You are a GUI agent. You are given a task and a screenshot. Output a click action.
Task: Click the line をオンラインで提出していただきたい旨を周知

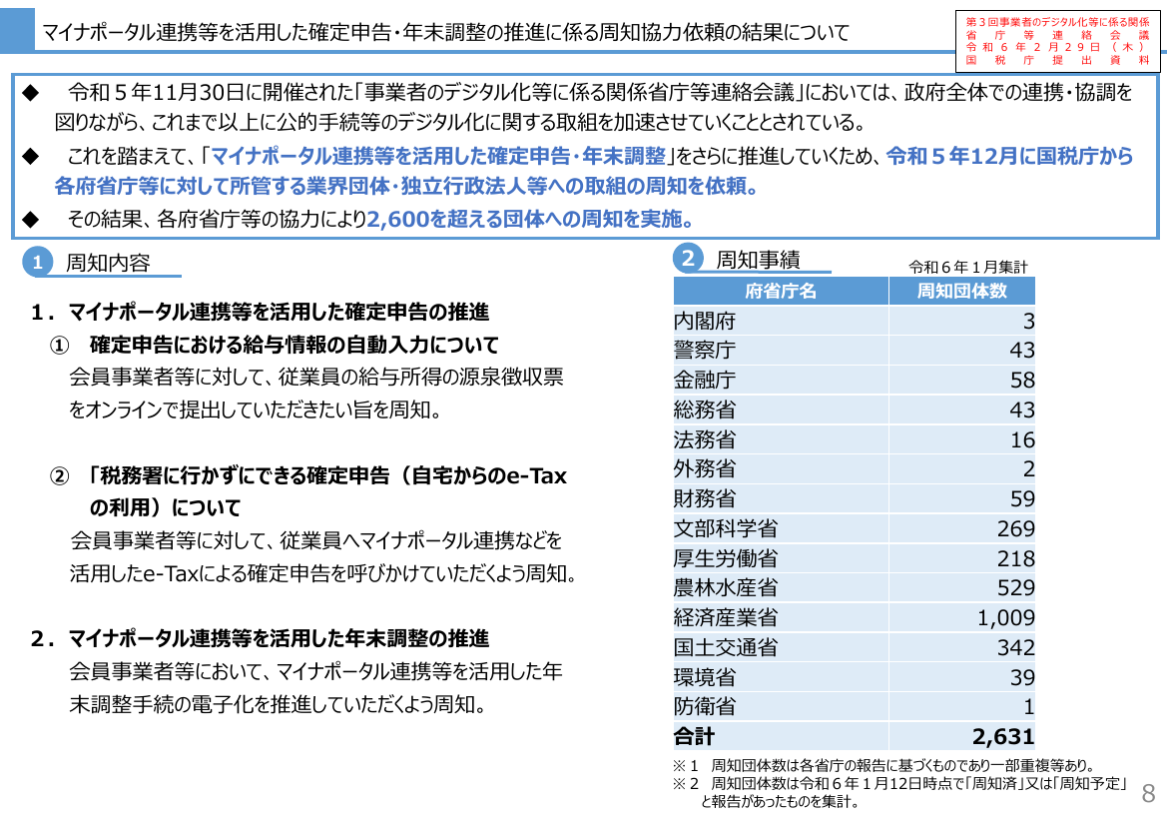point(255,410)
